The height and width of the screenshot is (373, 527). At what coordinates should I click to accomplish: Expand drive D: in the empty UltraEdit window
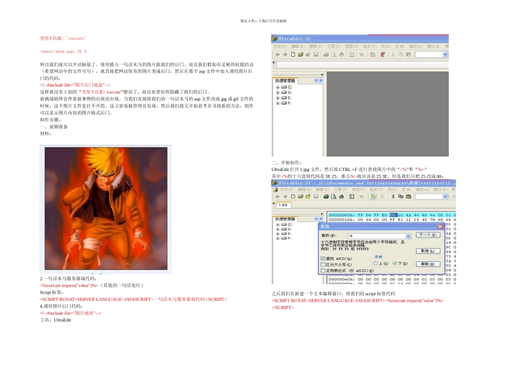point(277,93)
